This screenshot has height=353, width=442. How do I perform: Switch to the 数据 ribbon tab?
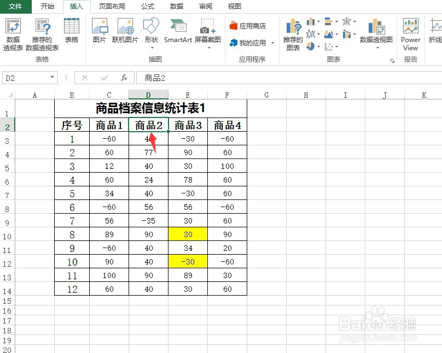click(x=177, y=7)
